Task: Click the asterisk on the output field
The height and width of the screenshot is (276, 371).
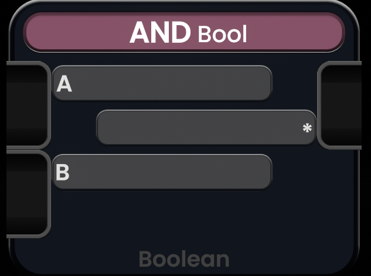Action: [307, 128]
